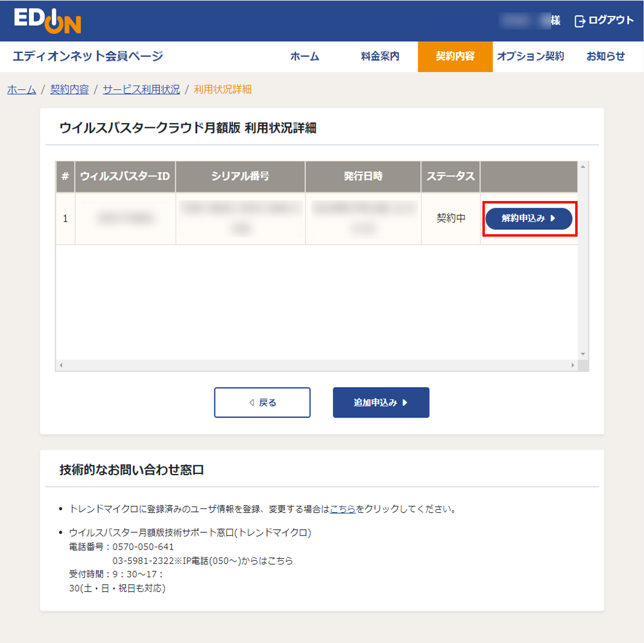Viewport: 644px width, 643px height.
Task: Click the table's scroll down arrow
Action: click(x=583, y=354)
